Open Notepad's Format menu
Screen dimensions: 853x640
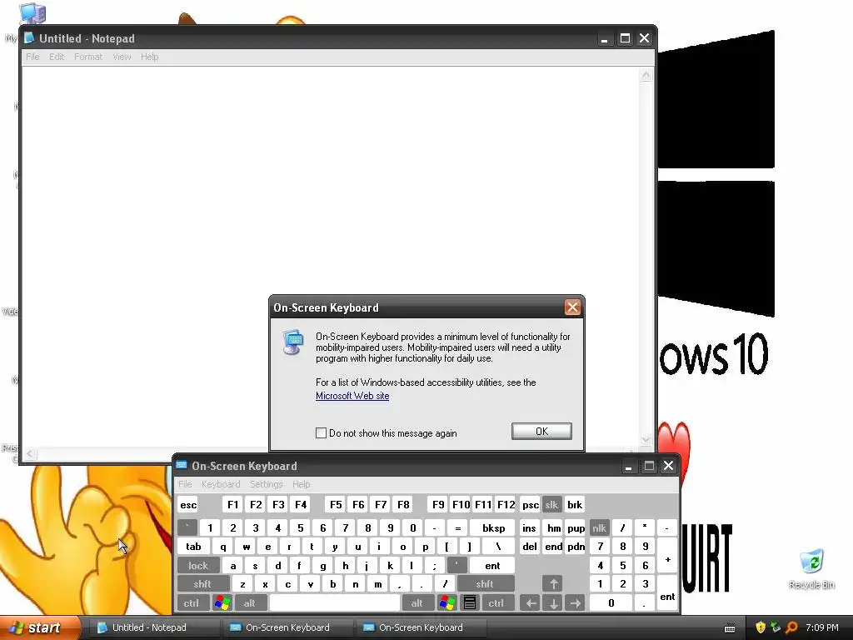click(88, 57)
